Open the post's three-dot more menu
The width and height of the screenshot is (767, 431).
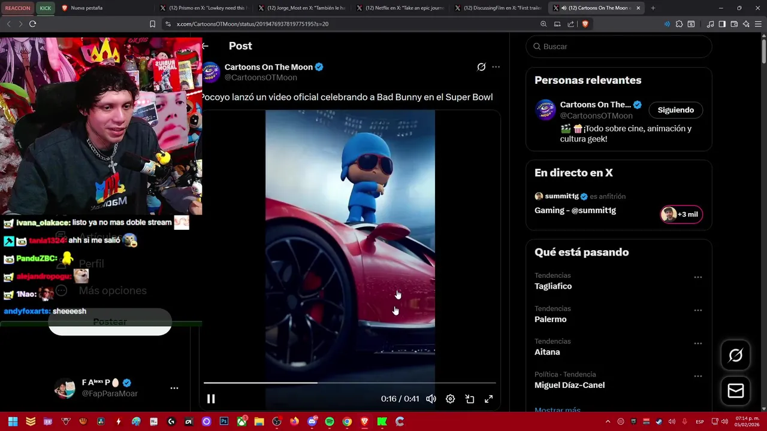coord(496,67)
